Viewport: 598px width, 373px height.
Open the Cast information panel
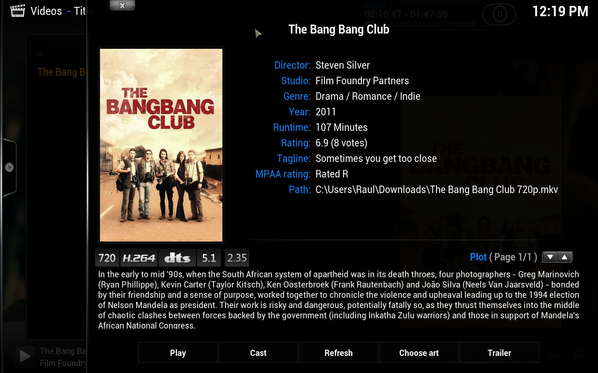point(258,352)
